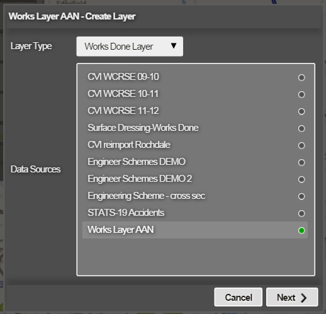The image size is (326, 314).
Task: Click the CVI reimport Rochdale entry label
Action: pyautogui.click(x=129, y=145)
